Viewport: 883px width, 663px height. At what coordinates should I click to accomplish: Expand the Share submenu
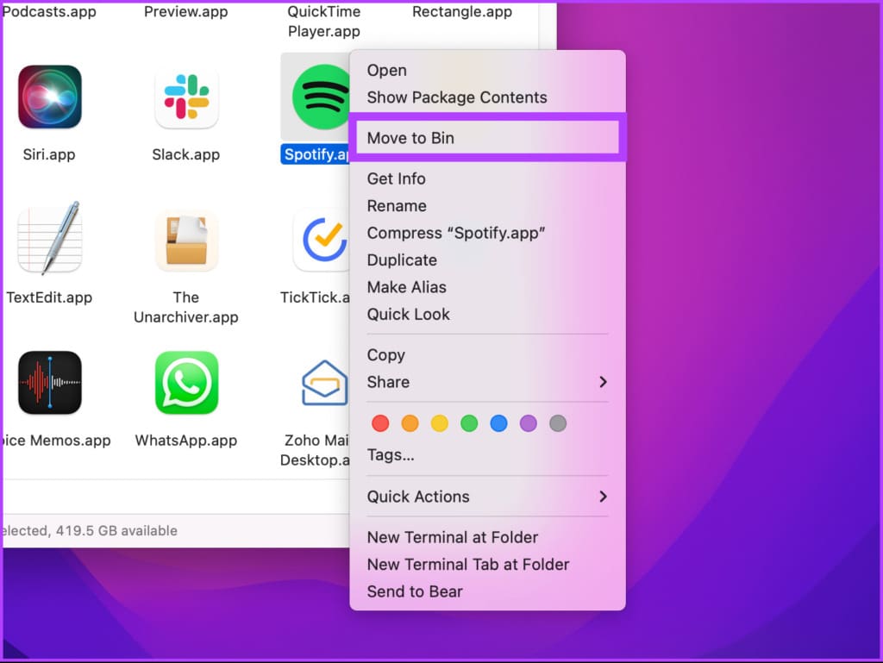pos(487,382)
